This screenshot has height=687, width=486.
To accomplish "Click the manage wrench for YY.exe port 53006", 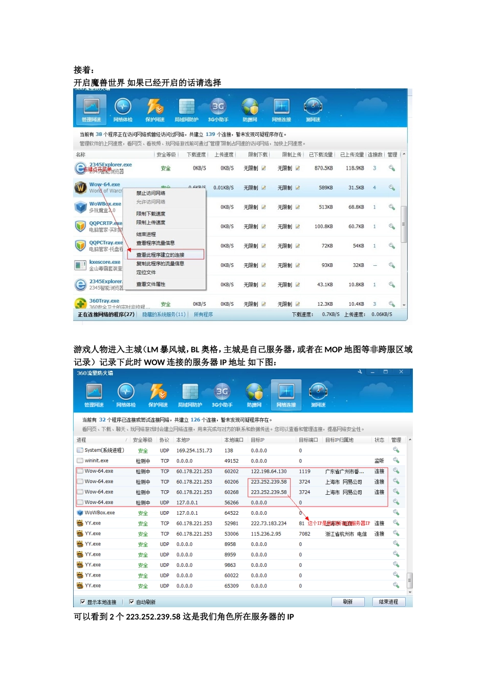I will (x=396, y=533).
